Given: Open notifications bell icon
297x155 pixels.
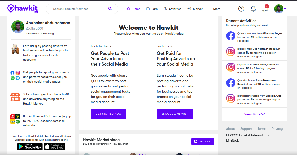Looking at the screenshot, I should tap(253, 9).
